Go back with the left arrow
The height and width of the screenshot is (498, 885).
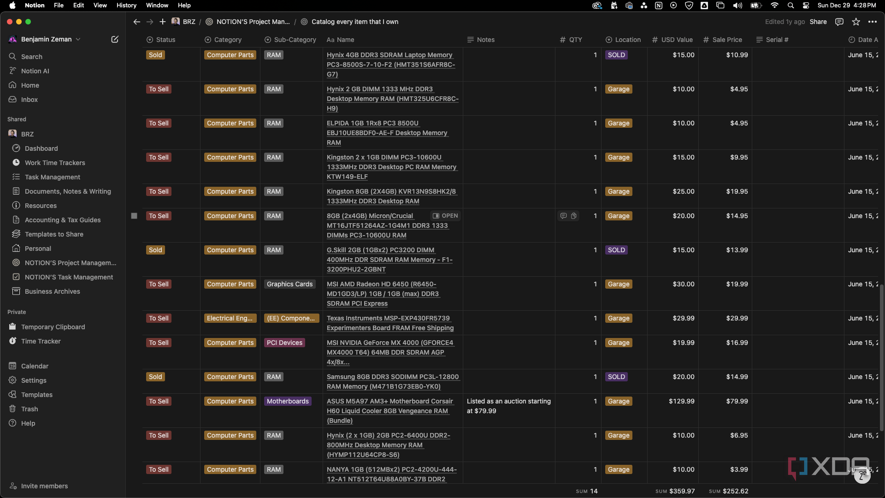[136, 22]
